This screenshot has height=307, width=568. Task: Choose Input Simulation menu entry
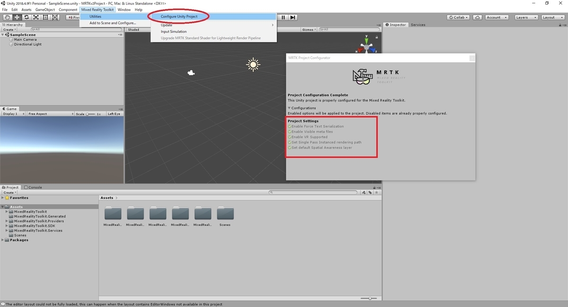(213, 32)
